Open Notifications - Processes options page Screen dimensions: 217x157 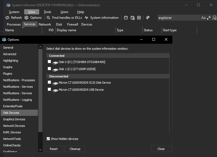pos(19,80)
